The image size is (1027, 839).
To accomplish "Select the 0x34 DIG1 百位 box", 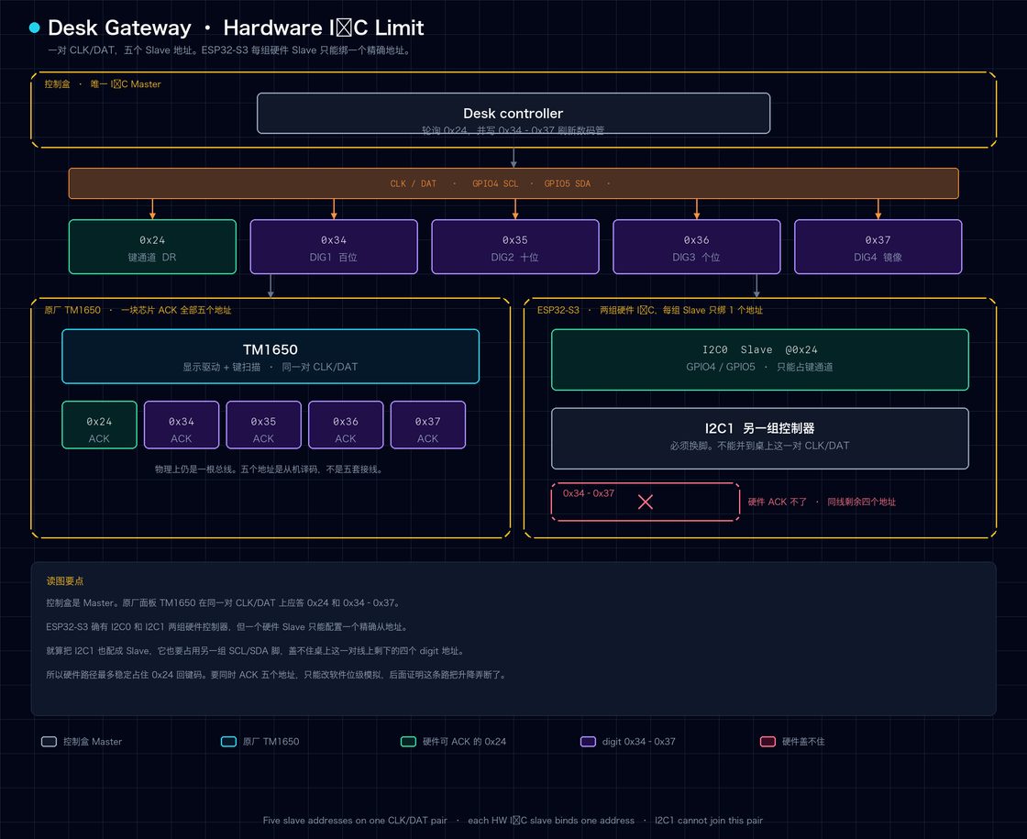I will point(334,247).
